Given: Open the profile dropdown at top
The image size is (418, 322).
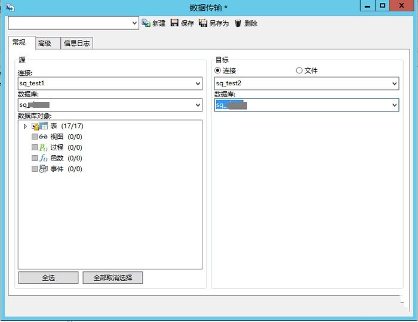Looking at the screenshot, I should point(134,23).
